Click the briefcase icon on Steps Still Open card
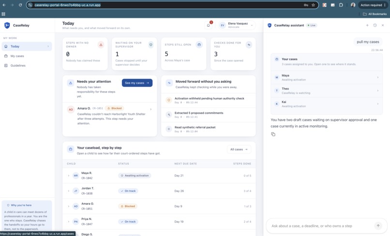Image resolution: width=390 pixels, height=236 pixels. [199, 45]
